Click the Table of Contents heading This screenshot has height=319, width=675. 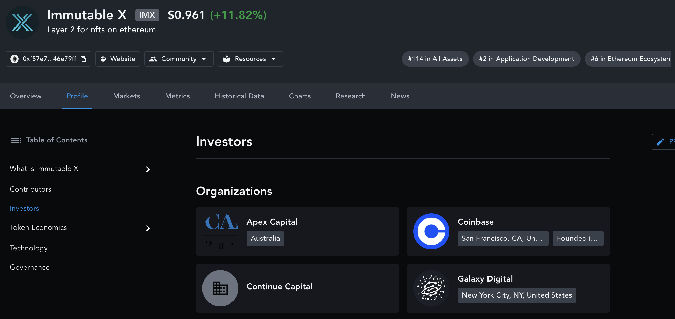(x=57, y=140)
